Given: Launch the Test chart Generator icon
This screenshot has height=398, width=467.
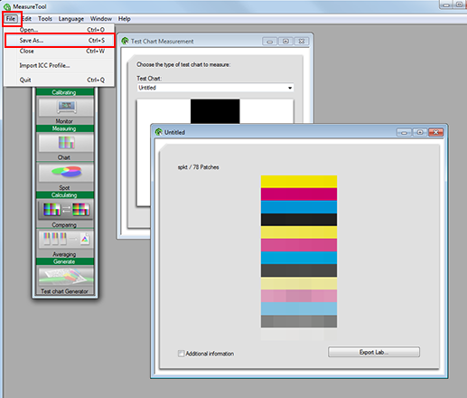Looking at the screenshot, I should pyautogui.click(x=65, y=276).
